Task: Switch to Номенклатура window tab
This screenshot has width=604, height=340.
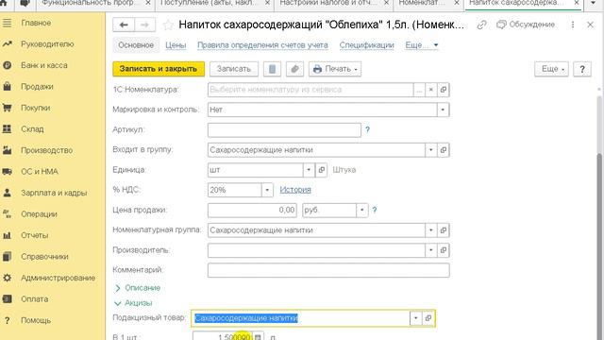Action: point(423,3)
